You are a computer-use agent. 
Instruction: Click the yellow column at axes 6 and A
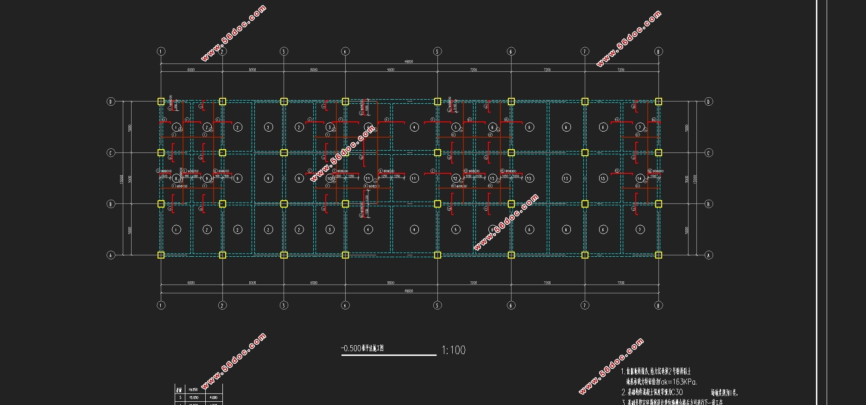pyautogui.click(x=511, y=255)
